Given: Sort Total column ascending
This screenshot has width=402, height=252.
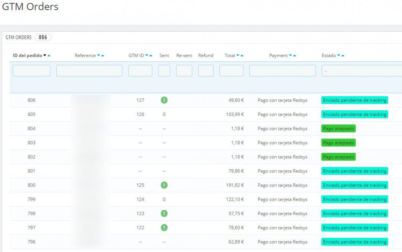Looking at the screenshot, I should 242,56.
